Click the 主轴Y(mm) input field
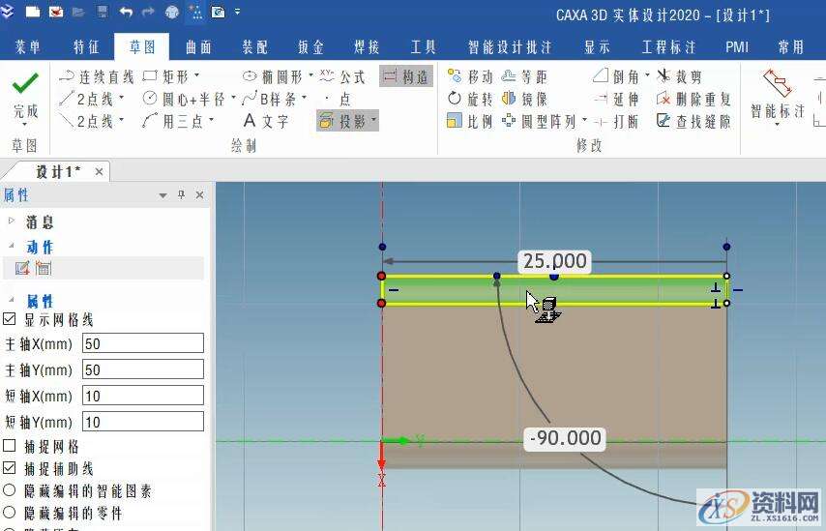 pyautogui.click(x=143, y=369)
